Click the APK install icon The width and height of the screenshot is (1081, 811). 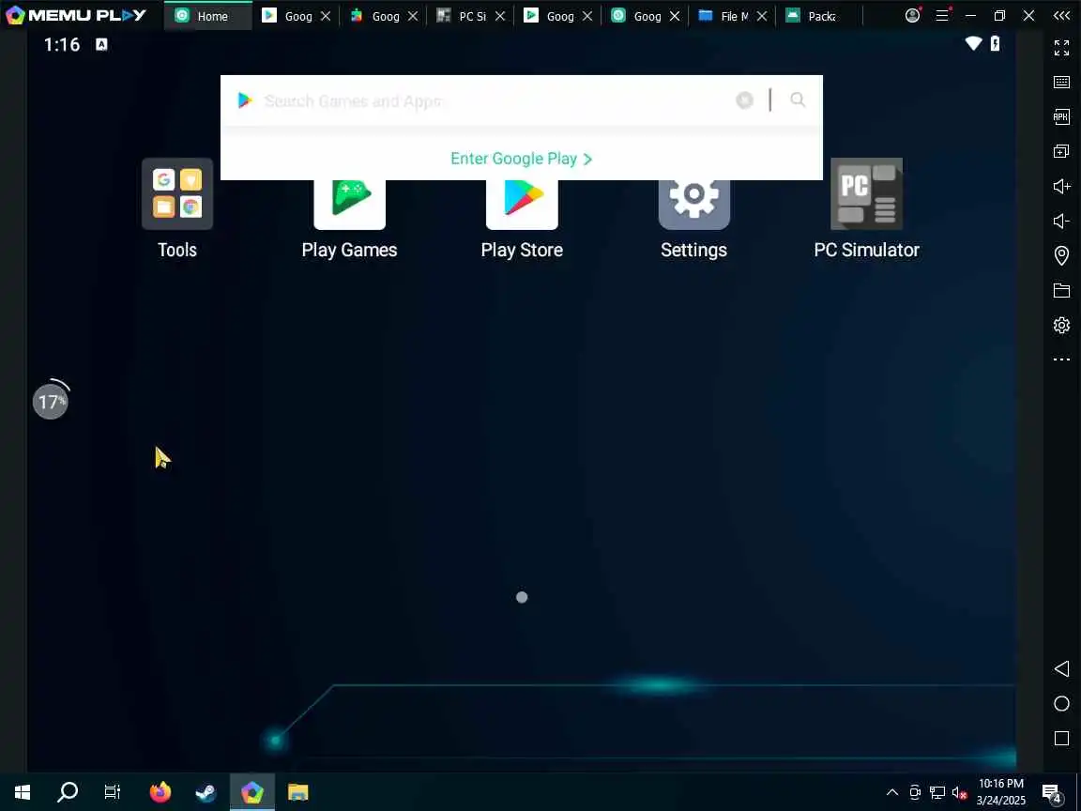pos(1061,116)
